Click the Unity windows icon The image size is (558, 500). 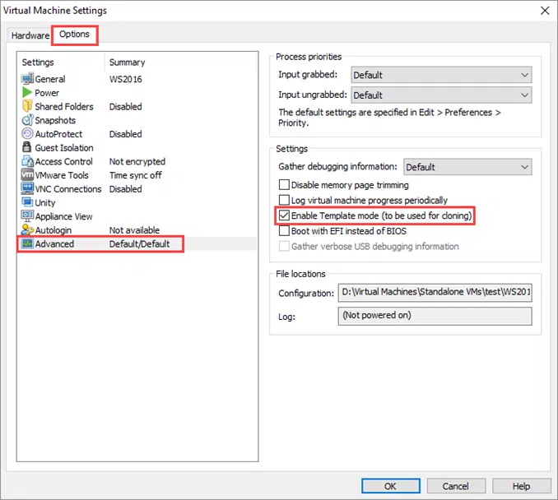pos(27,202)
